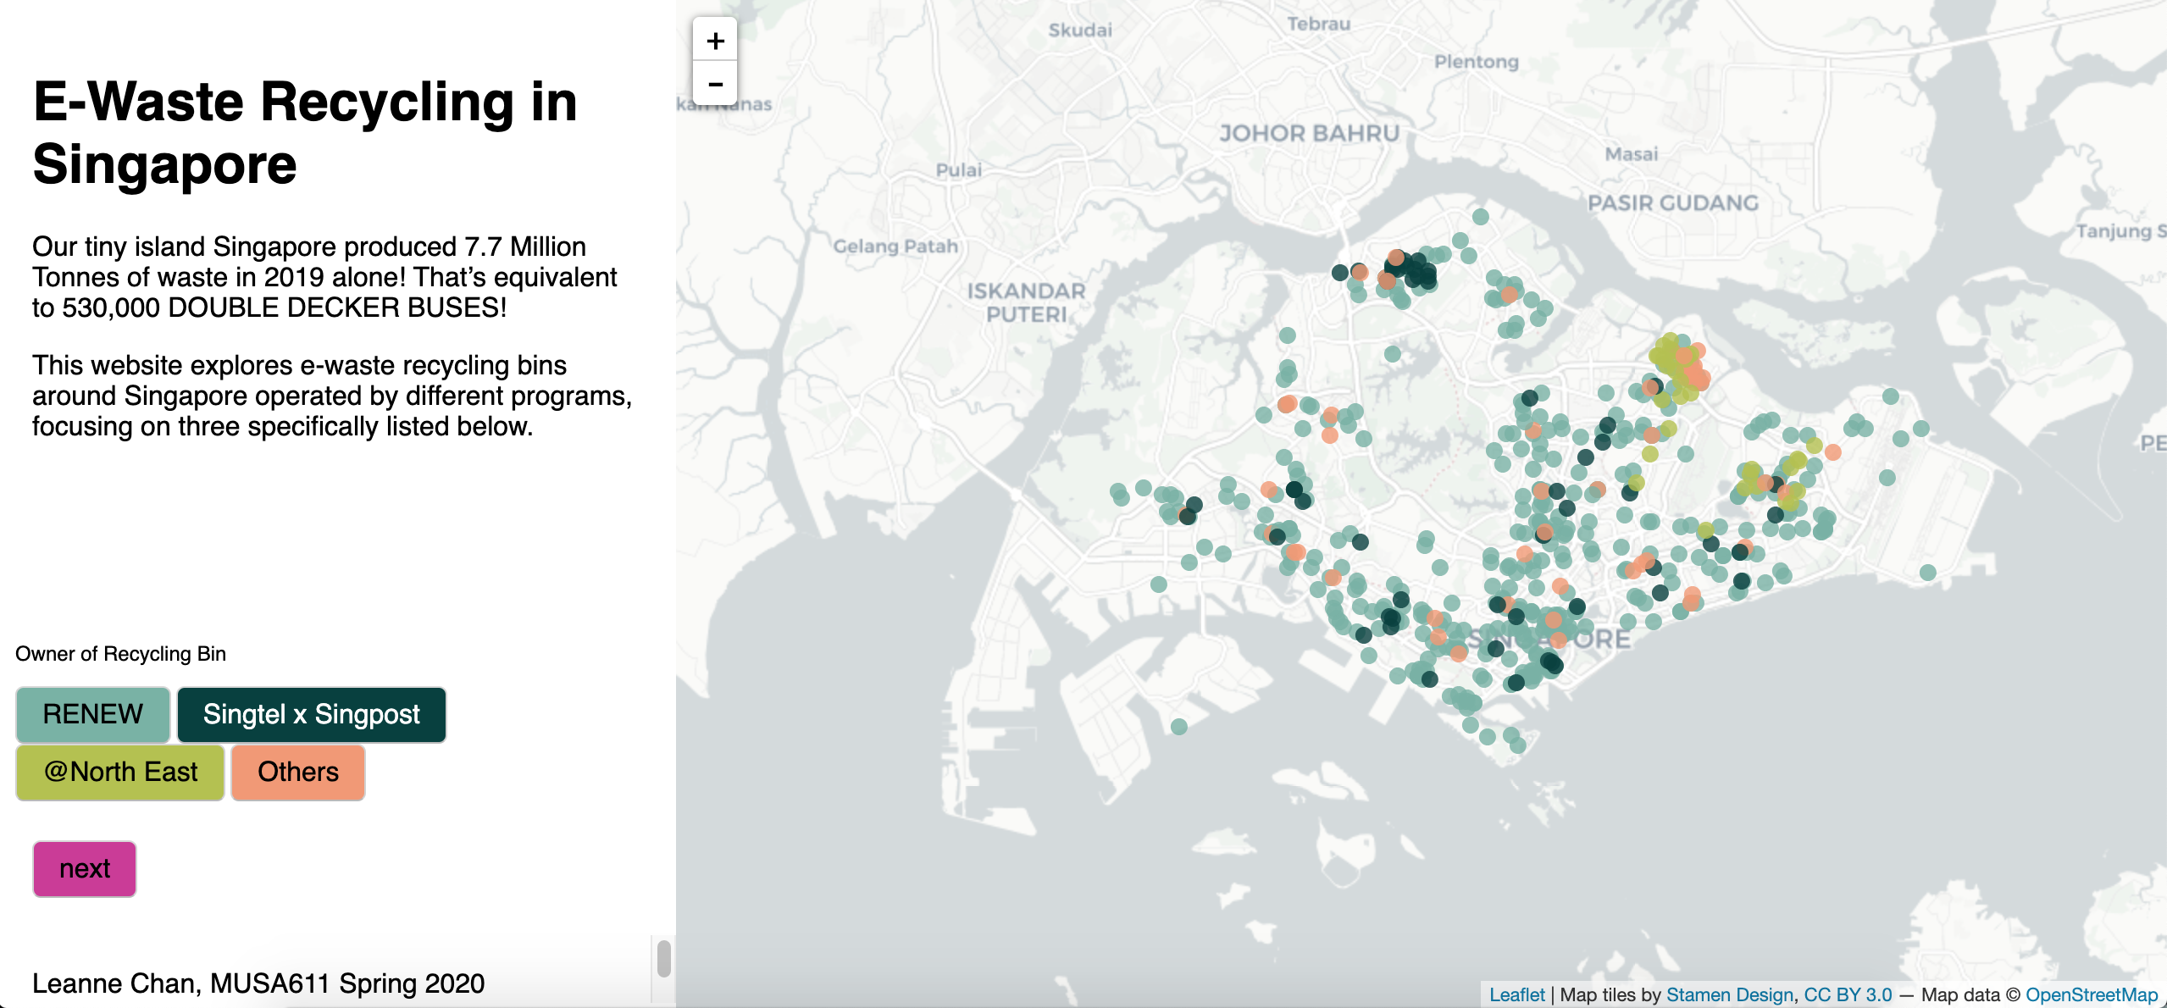Open the Stamen Design link
Screen dimensions: 2167x1008
pos(1730,994)
